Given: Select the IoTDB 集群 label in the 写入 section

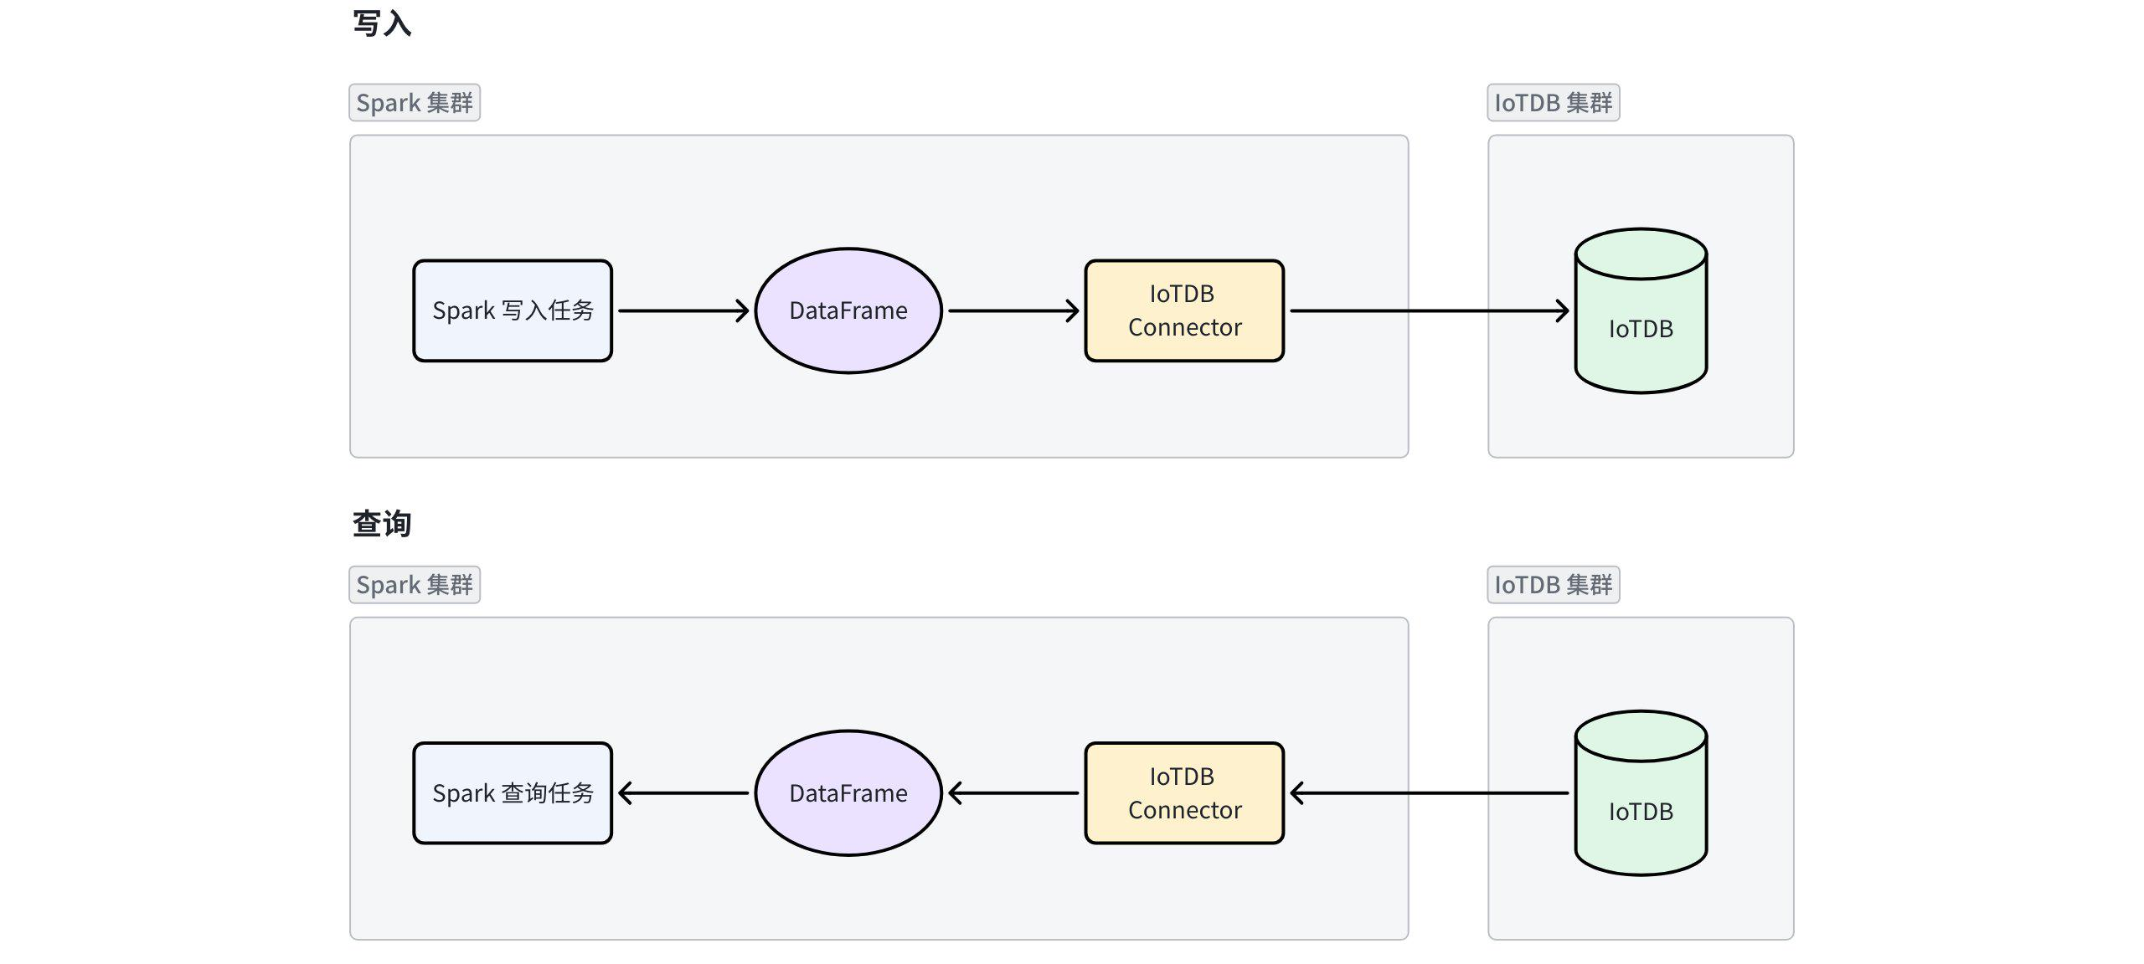Looking at the screenshot, I should (x=1553, y=103).
